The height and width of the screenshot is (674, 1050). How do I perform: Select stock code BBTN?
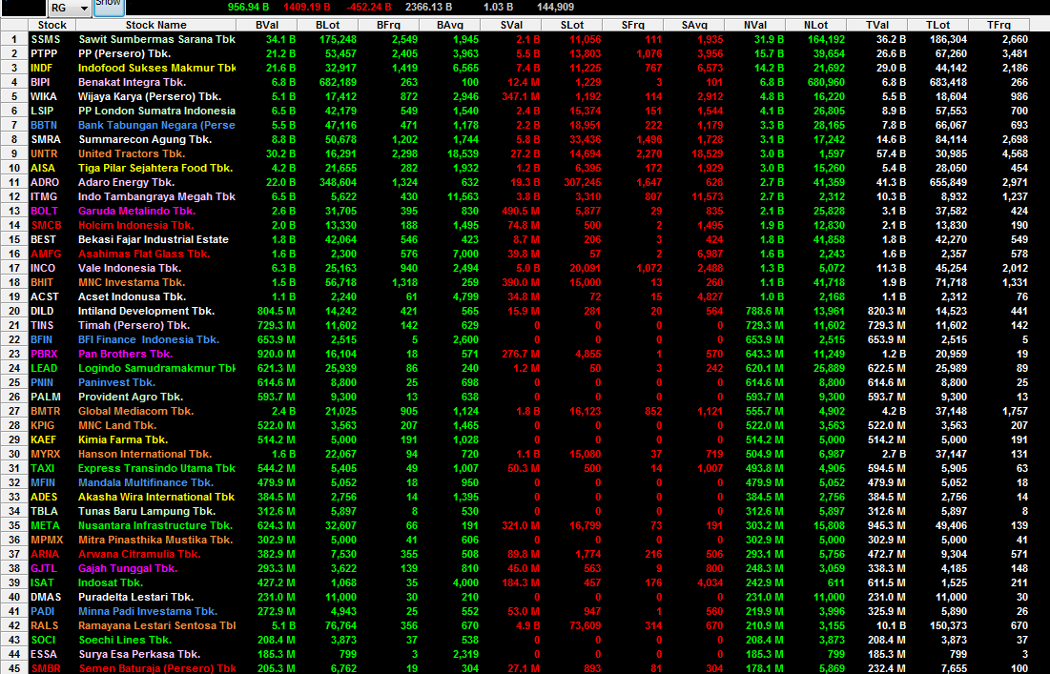(x=44, y=125)
